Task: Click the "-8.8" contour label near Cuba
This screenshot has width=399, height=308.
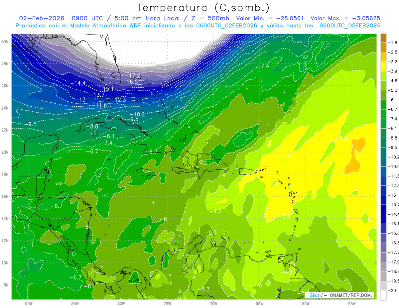Action: [92, 127]
